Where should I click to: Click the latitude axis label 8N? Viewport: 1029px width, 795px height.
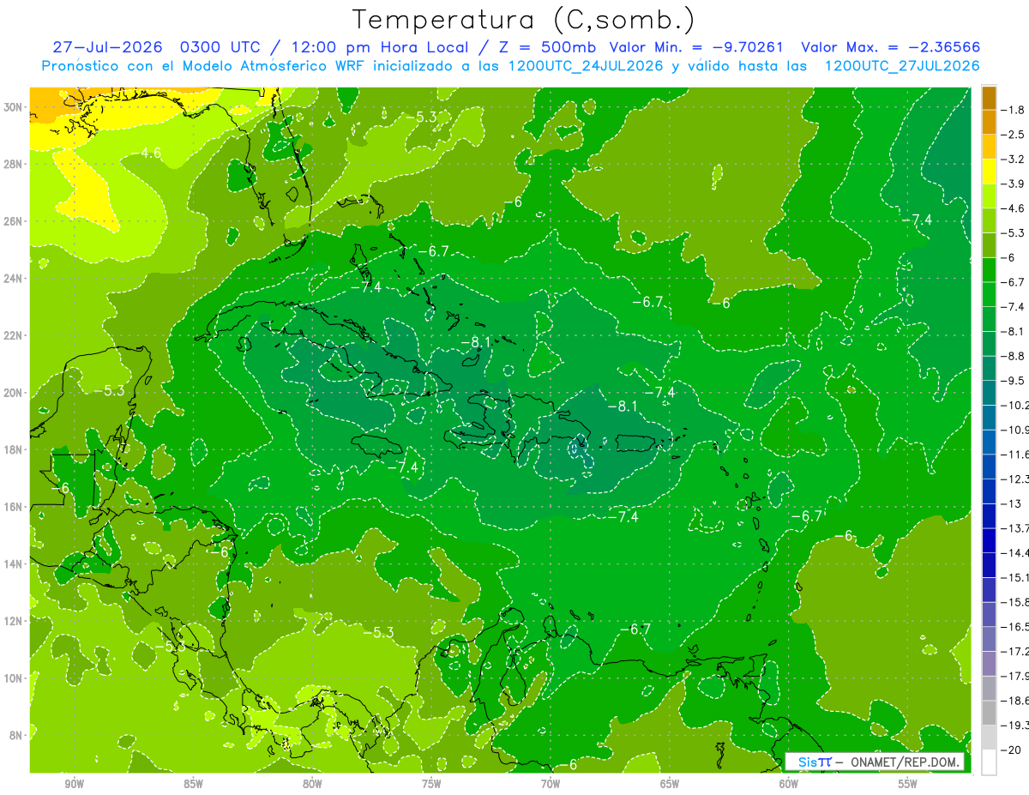[x=15, y=736]
